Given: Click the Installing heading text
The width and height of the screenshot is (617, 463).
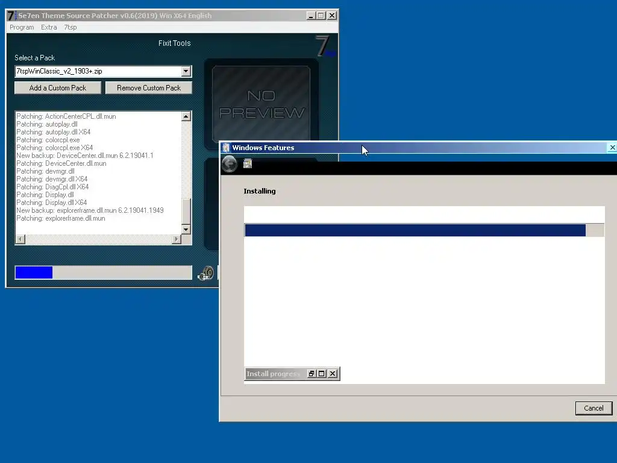Looking at the screenshot, I should 260,191.
